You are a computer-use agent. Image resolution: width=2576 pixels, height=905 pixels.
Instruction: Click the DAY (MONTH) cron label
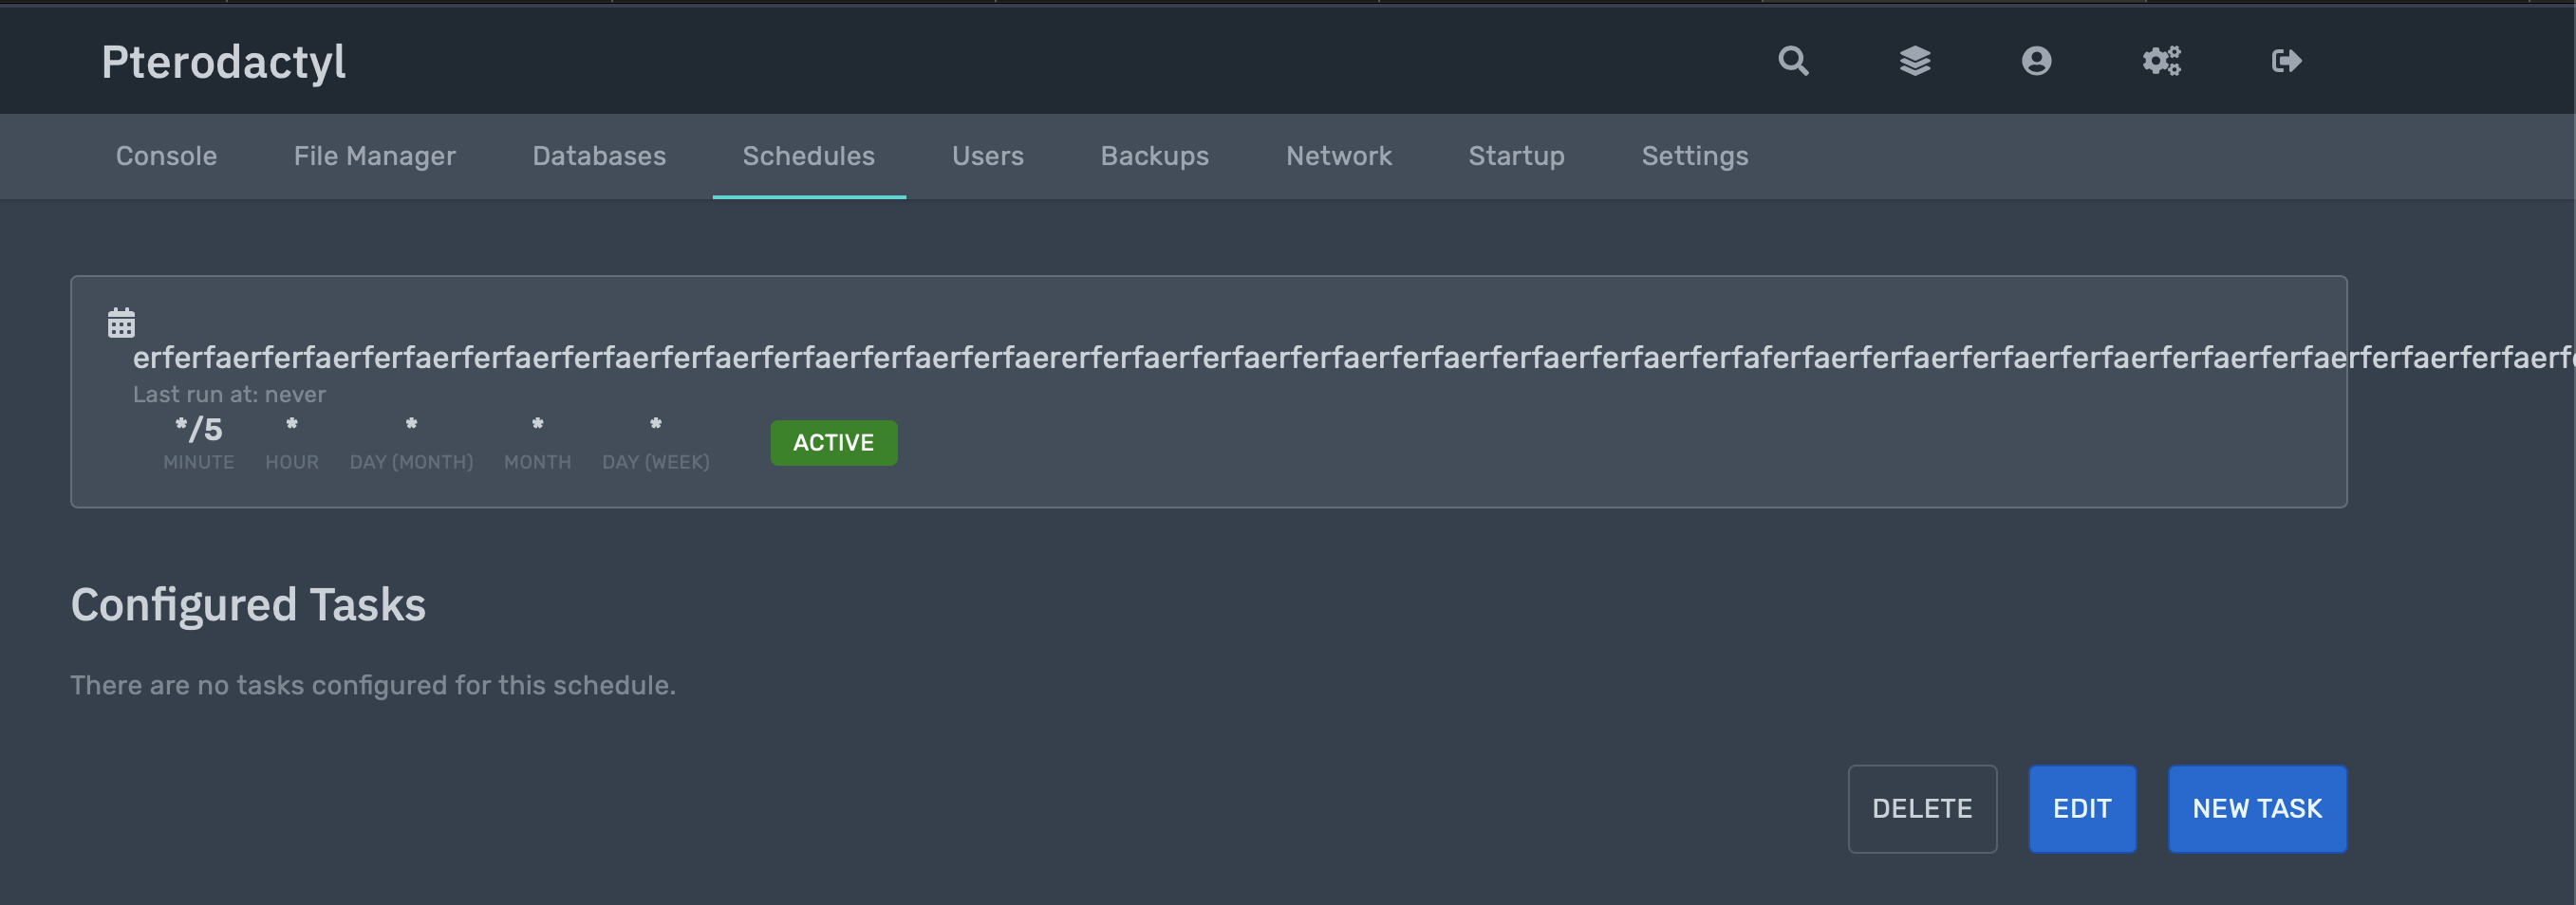[x=411, y=462]
